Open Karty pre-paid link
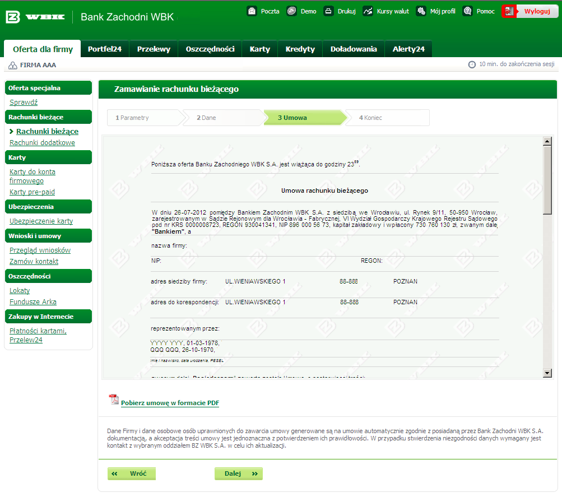 [32, 192]
